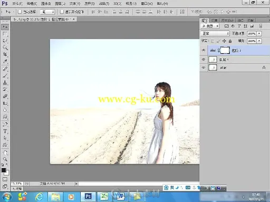The image size is (270, 202).
Task: Filter for adjustment layers icon
Action: pos(233,26)
